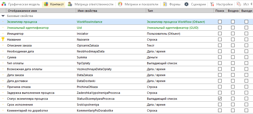Screen dimensions: 253x114
Task: Collapse the Базовые свойства group
Action: 3,16
